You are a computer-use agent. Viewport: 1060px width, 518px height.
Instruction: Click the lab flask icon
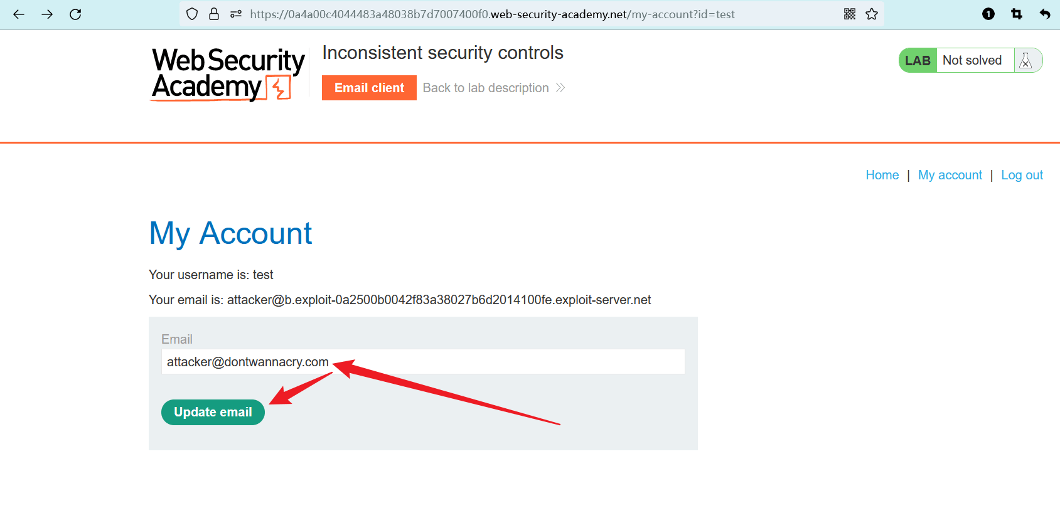click(1025, 61)
